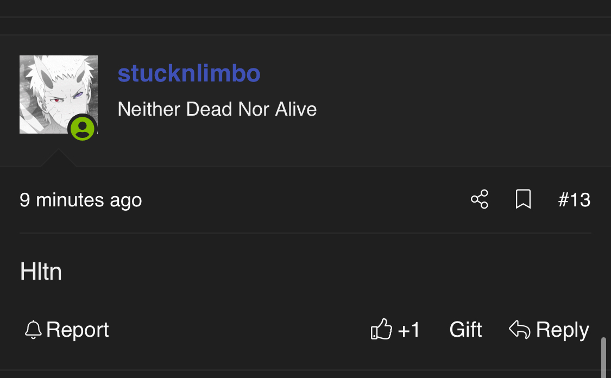Click the "Neither Dead Nor Alive" user title
The image size is (611, 378).
pyautogui.click(x=217, y=109)
